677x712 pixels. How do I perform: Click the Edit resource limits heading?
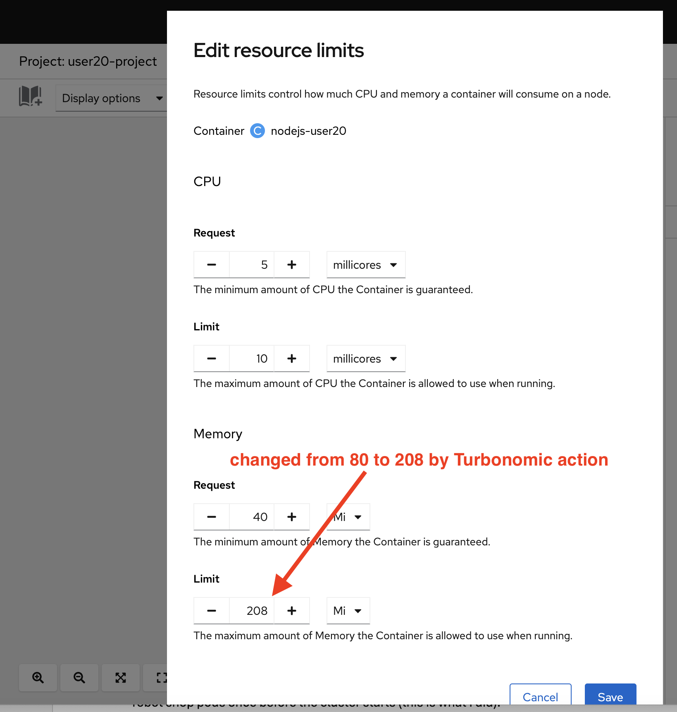pyautogui.click(x=279, y=50)
